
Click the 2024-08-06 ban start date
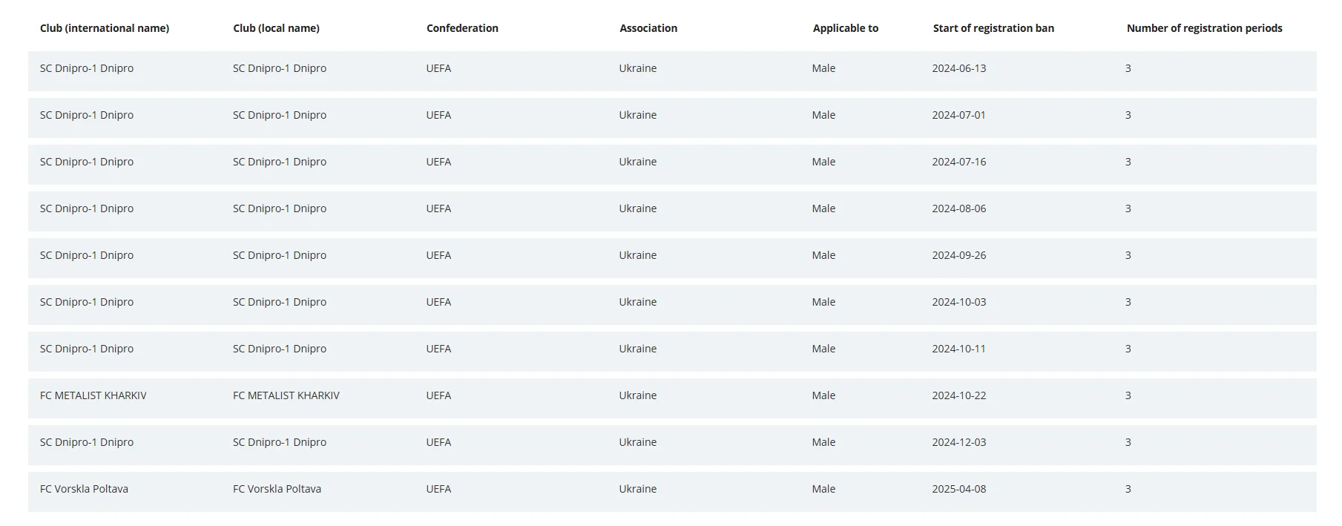(959, 208)
